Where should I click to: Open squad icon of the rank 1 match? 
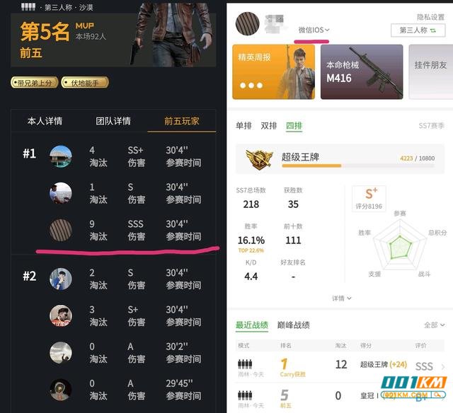coord(245,364)
